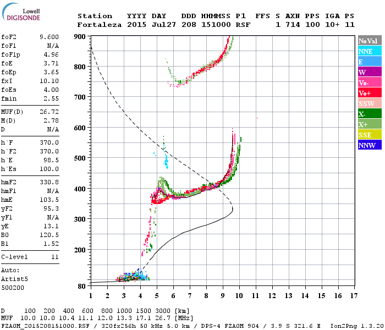The height and width of the screenshot is (330, 385).
Task: Click the foEp value 3.65
Action: click(x=51, y=72)
